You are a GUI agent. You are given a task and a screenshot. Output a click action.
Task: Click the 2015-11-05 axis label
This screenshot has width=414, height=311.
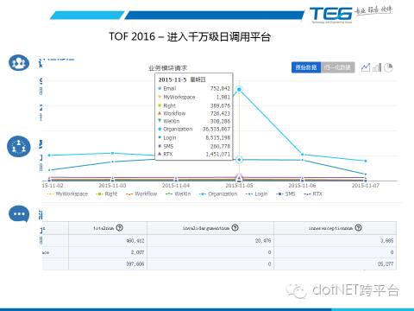(239, 186)
